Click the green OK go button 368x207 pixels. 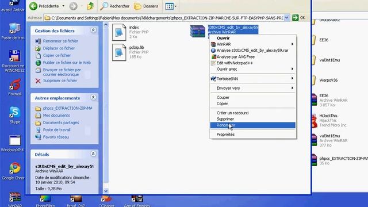(x=298, y=18)
